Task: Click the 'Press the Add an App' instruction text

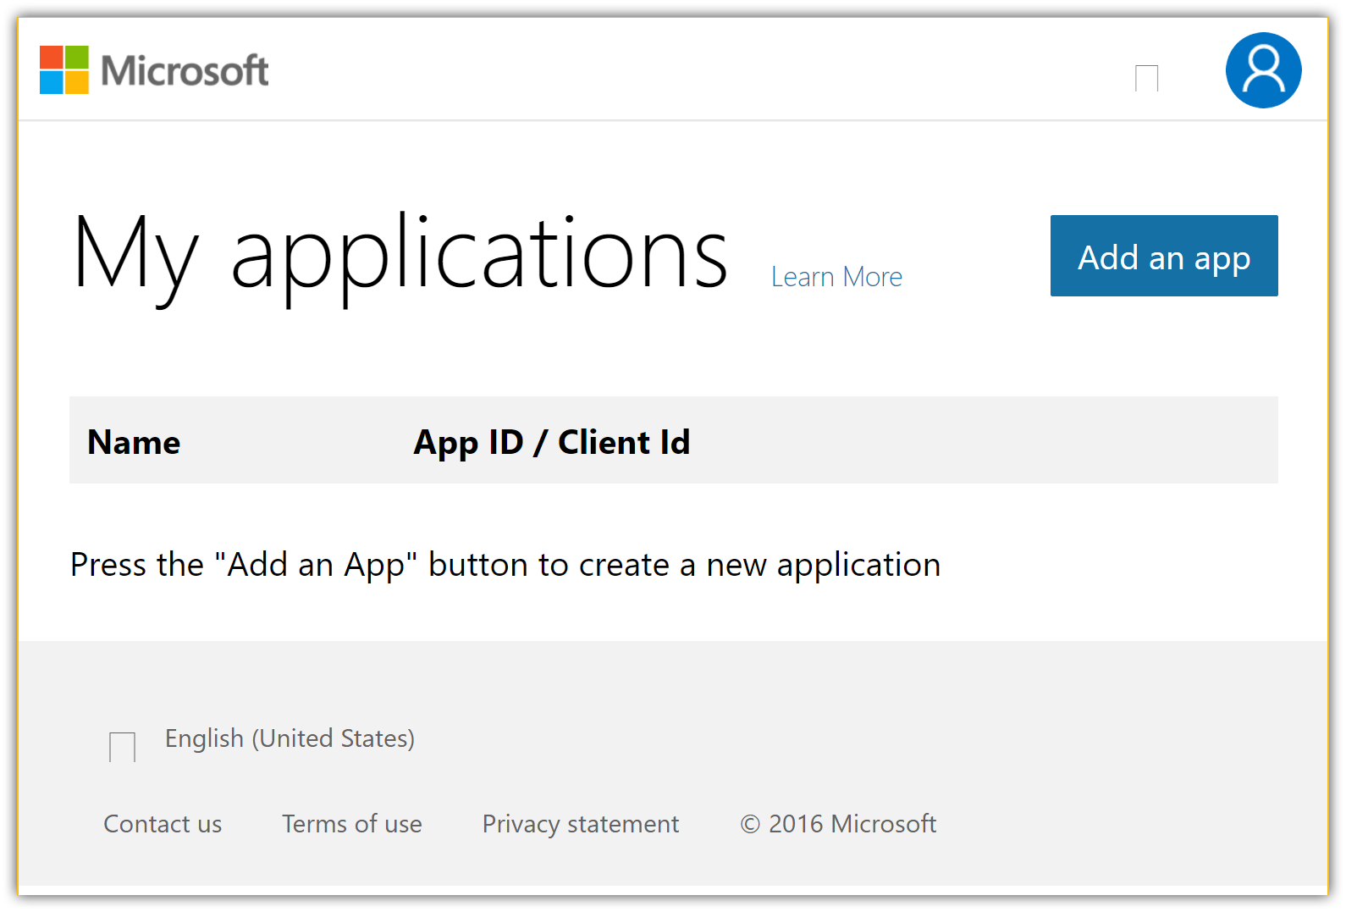Action: point(505,565)
